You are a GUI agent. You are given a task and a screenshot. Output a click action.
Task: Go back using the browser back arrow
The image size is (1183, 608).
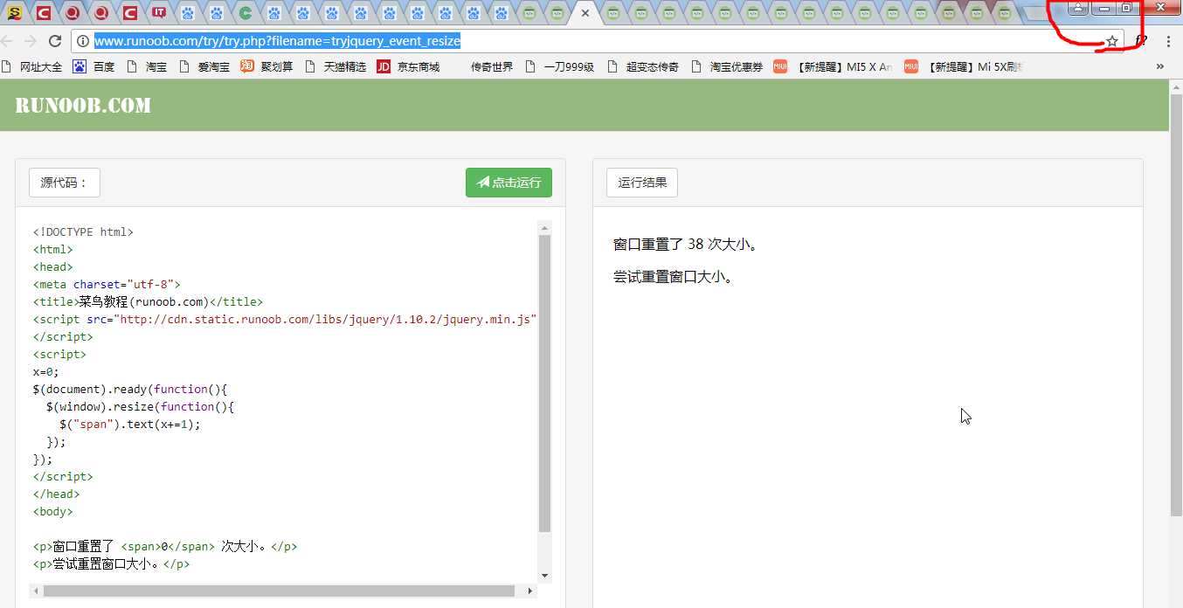click(7, 41)
